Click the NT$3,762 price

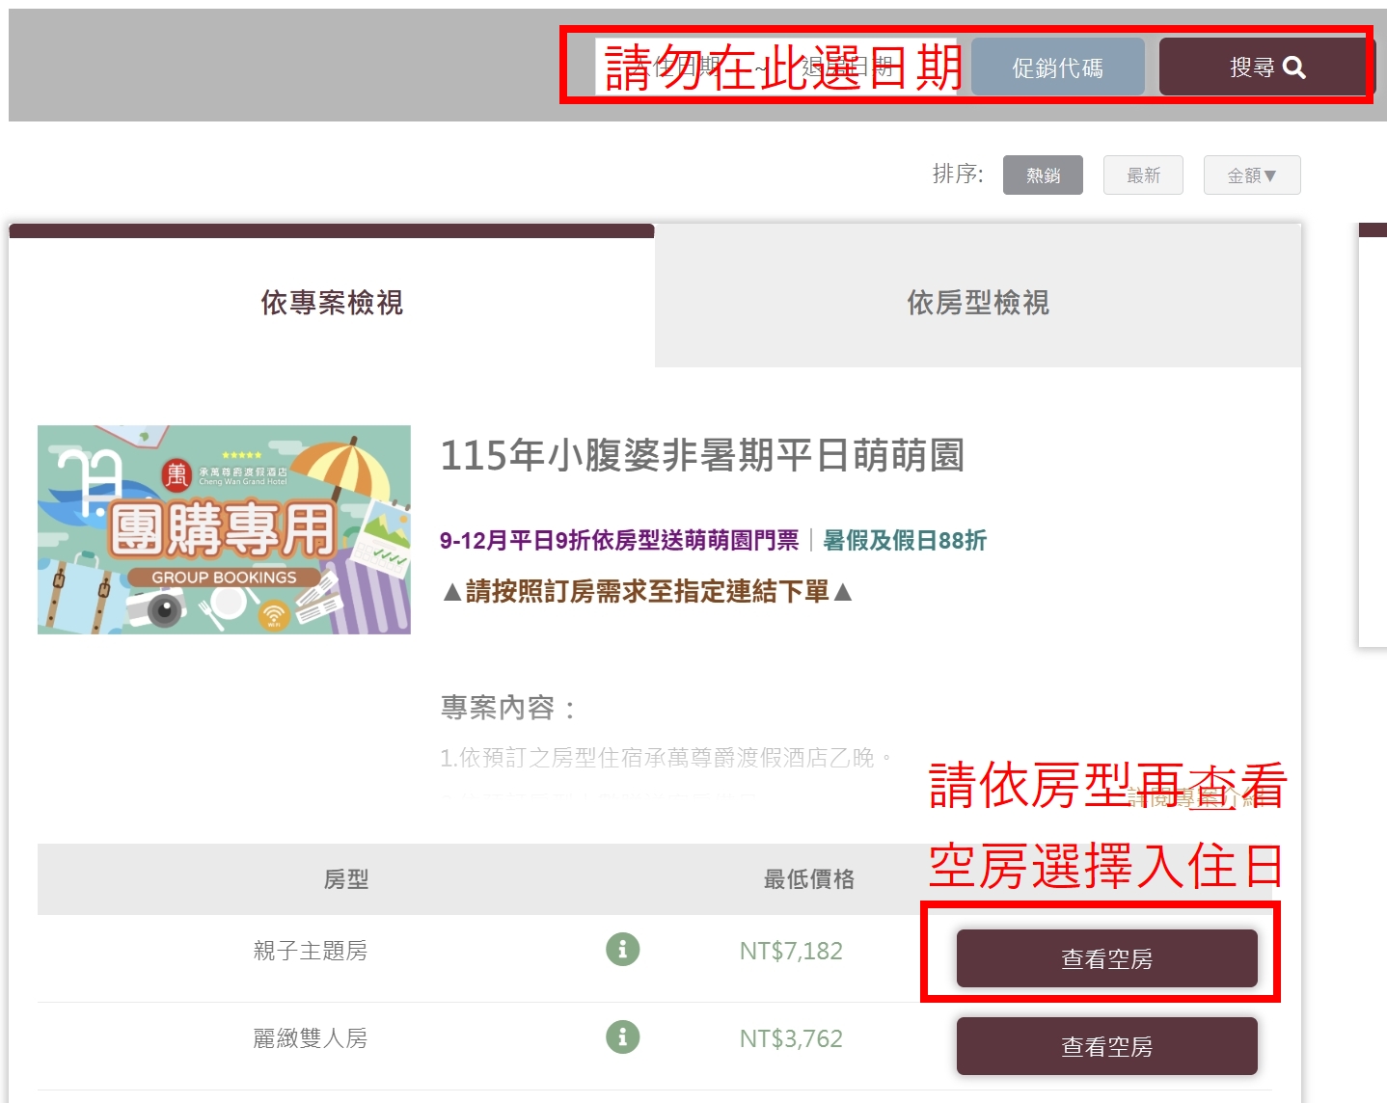click(791, 1038)
